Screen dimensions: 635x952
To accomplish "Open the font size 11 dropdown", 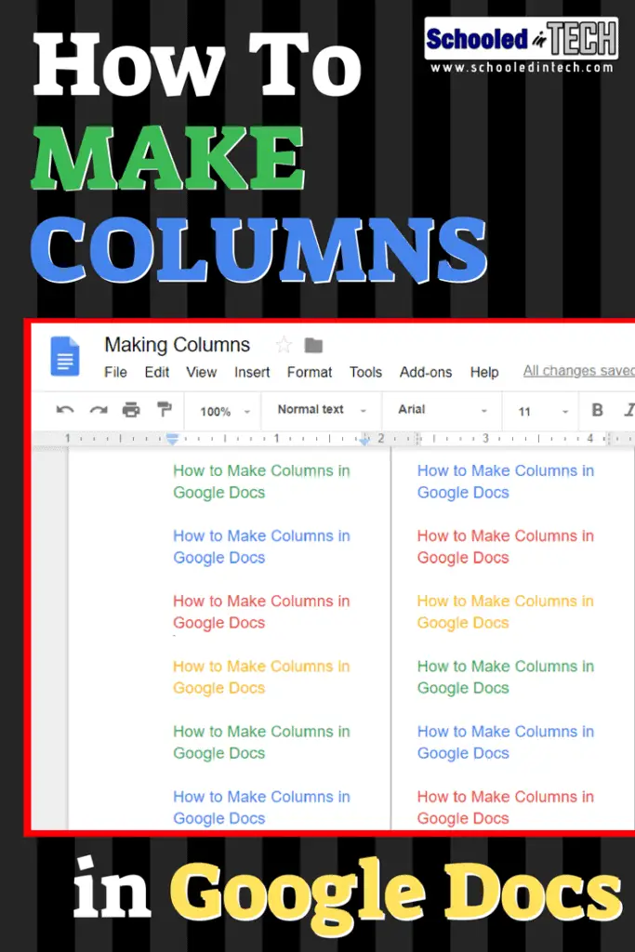I will (543, 411).
